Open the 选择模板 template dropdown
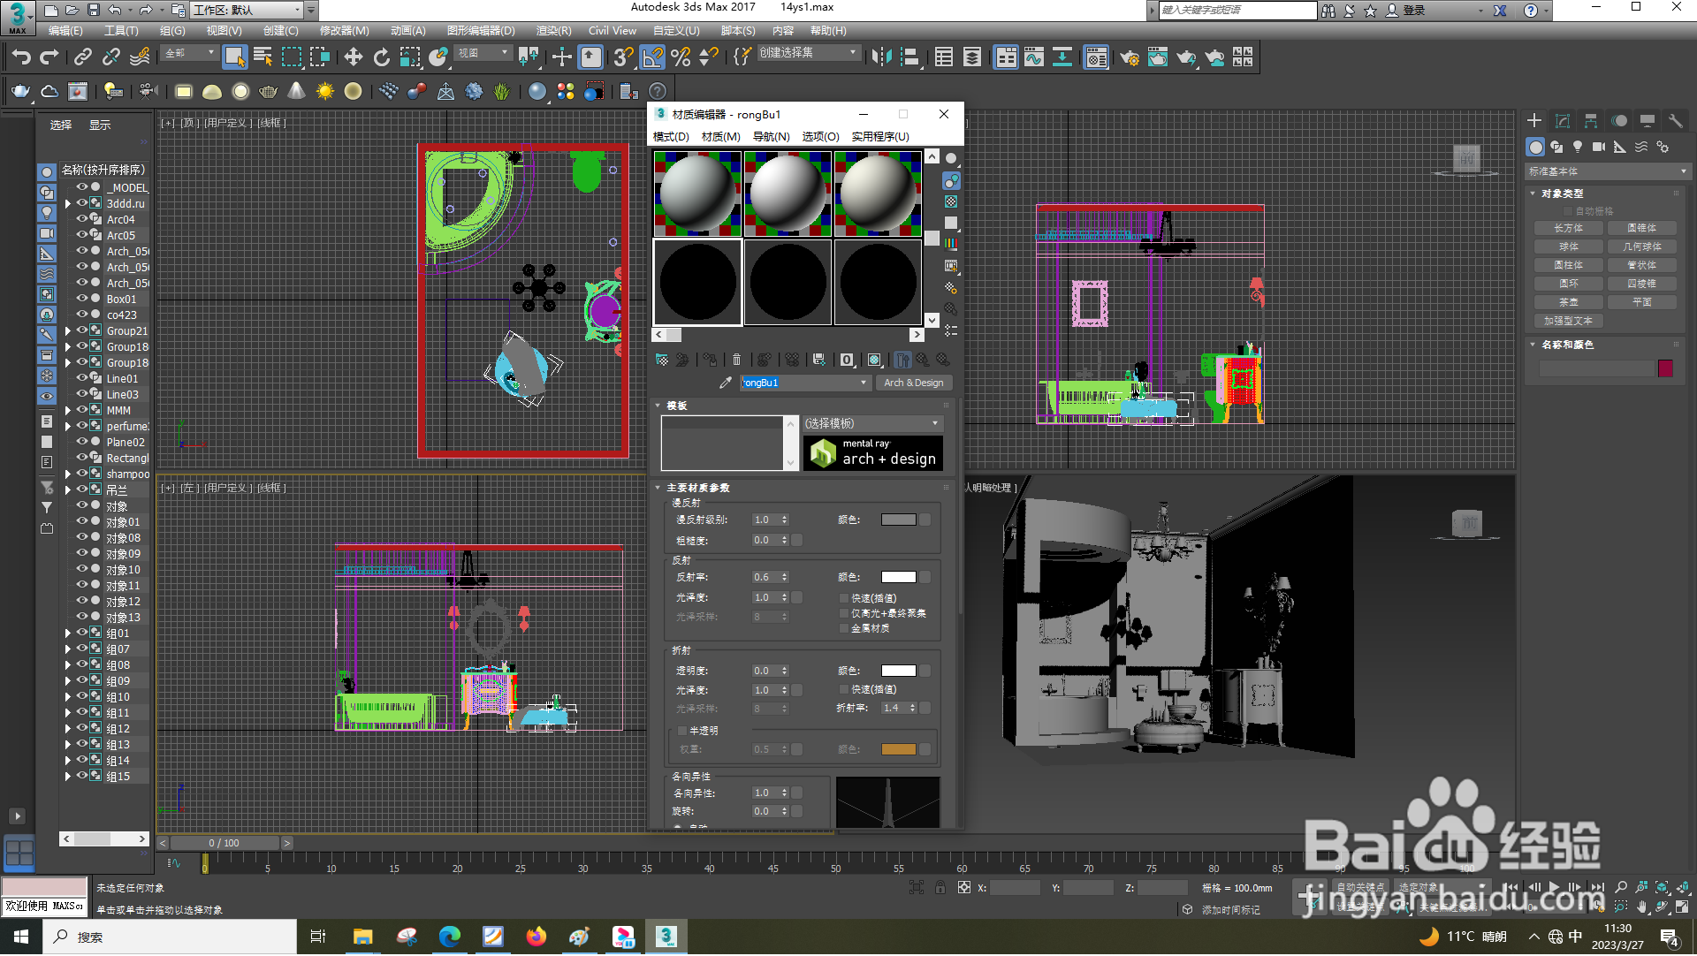 tap(873, 423)
